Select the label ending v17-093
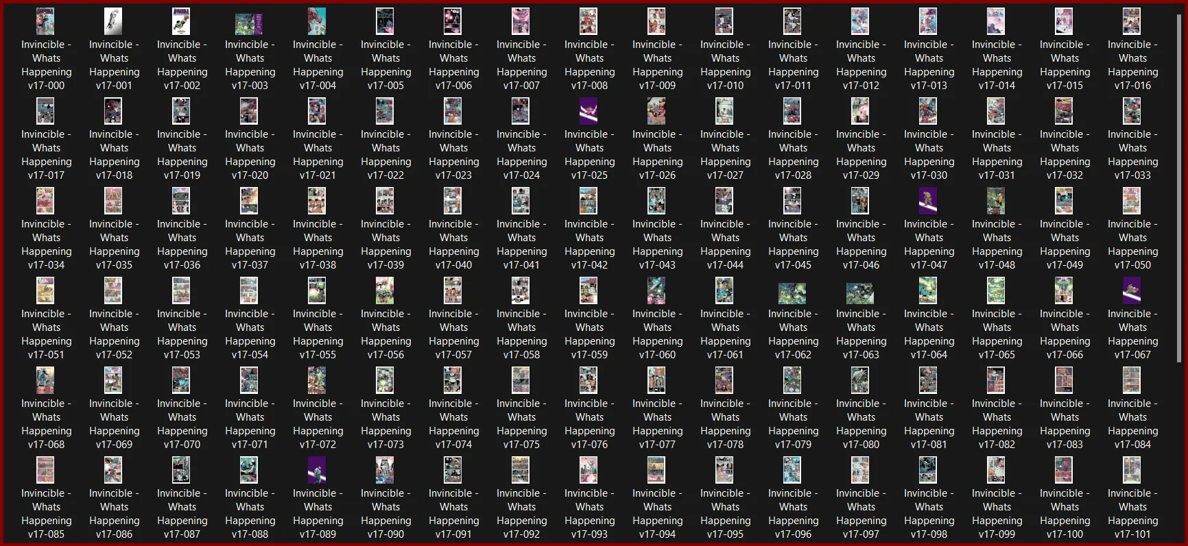The height and width of the screenshot is (546, 1188). coord(590,514)
